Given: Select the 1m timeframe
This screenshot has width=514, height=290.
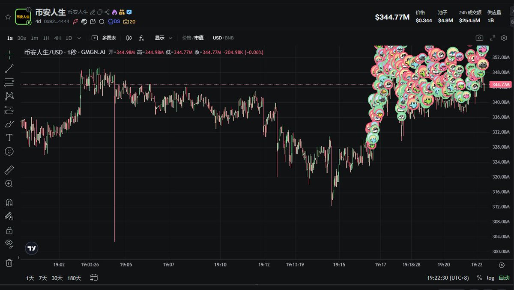Looking at the screenshot, I should [34, 38].
